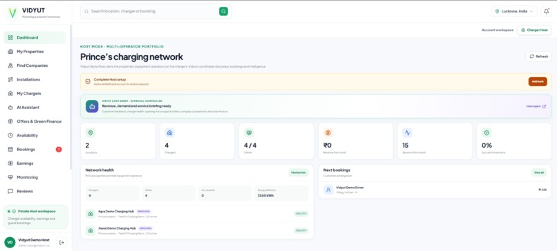Screen dimensions: 557x251
Task: Click the shield icon in Complete Host setup banner
Action: tap(88, 81)
